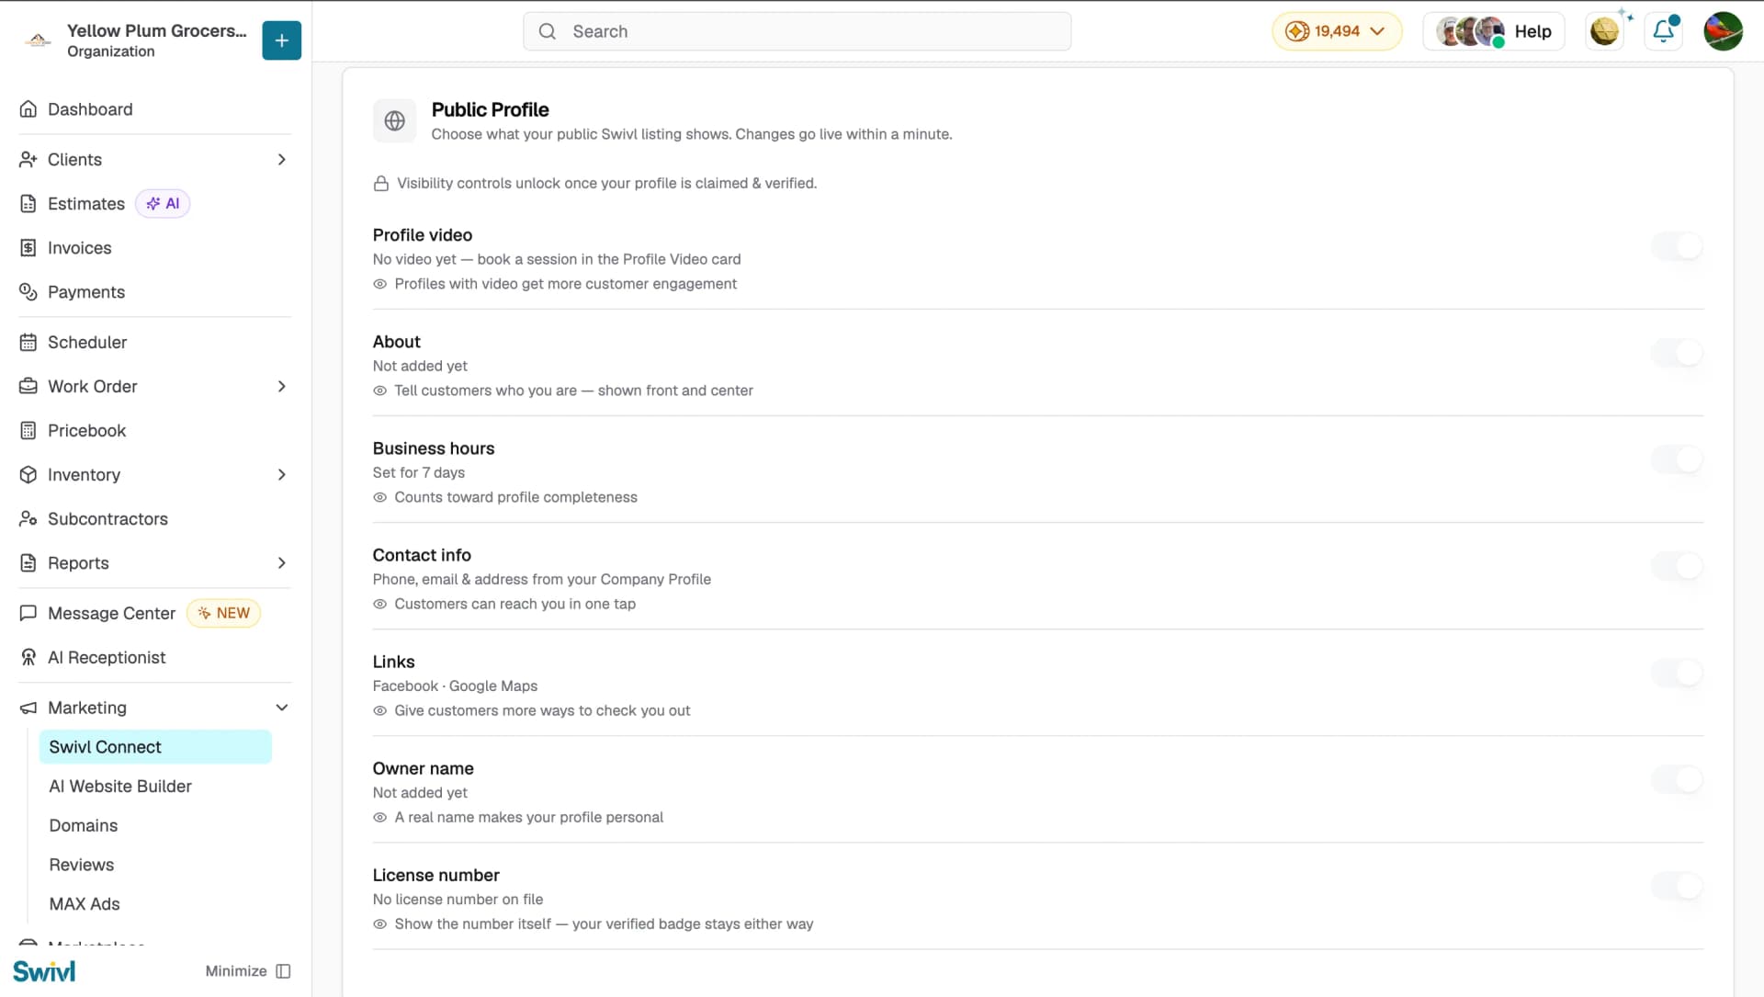Image resolution: width=1764 pixels, height=997 pixels.
Task: Toggle Contact info visibility switch
Action: pyautogui.click(x=1677, y=566)
